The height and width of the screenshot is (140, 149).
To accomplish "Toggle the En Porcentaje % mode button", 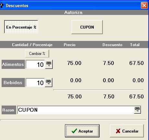I will [21, 27].
